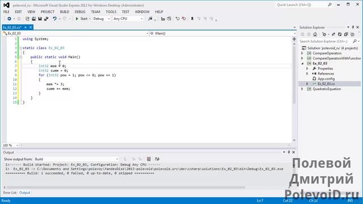The height and width of the screenshot is (204, 363).
Task: Undo the last edit with the Undo icon
Action: [x=54, y=19]
